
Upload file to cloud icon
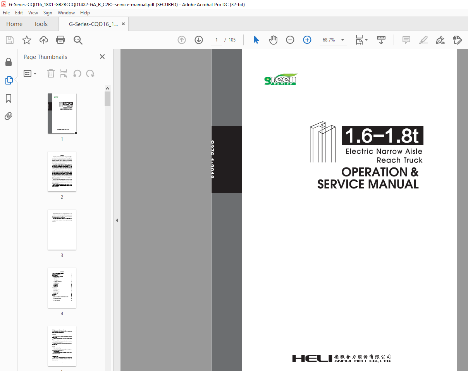44,40
